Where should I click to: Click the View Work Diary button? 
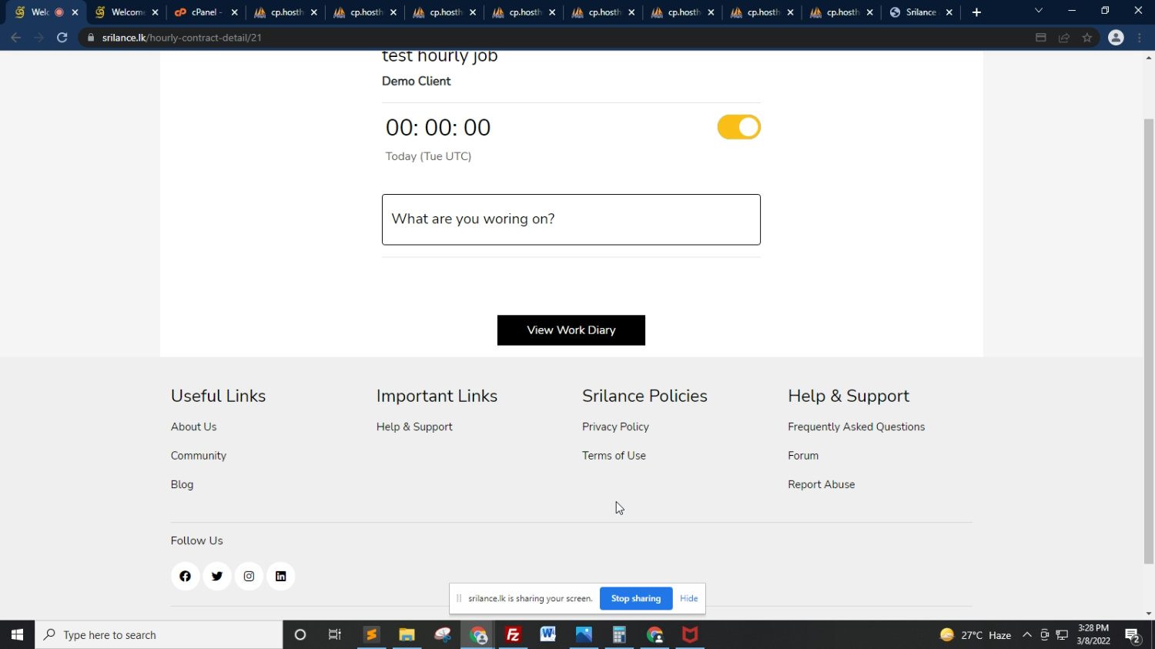tap(571, 330)
